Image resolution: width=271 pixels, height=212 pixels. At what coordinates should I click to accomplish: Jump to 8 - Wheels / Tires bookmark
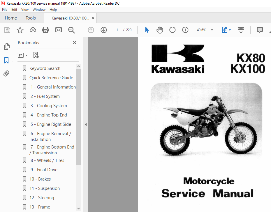tap(47, 160)
